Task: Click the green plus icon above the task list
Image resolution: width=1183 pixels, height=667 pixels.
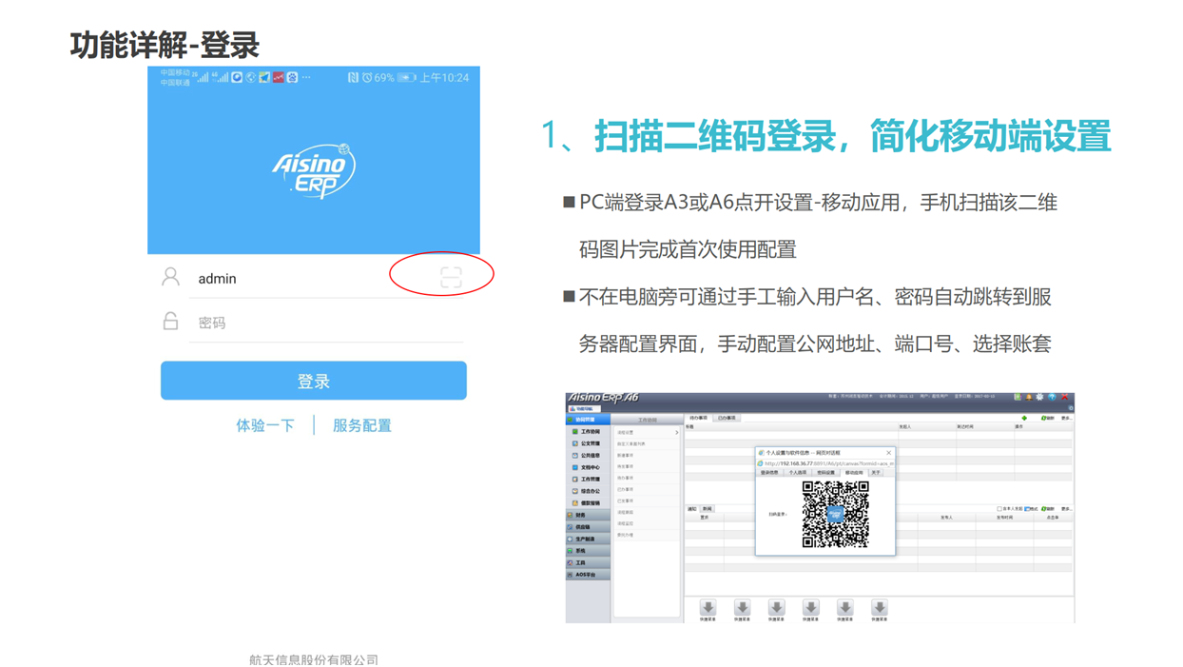Action: (x=1024, y=418)
